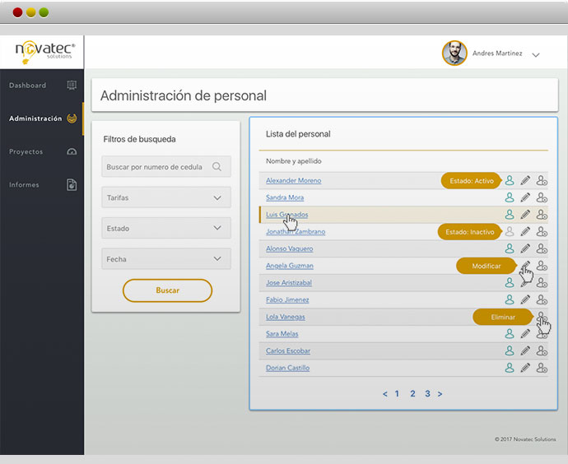
Task: Toggle Jose Aristizabal's status icon
Action: [510, 282]
